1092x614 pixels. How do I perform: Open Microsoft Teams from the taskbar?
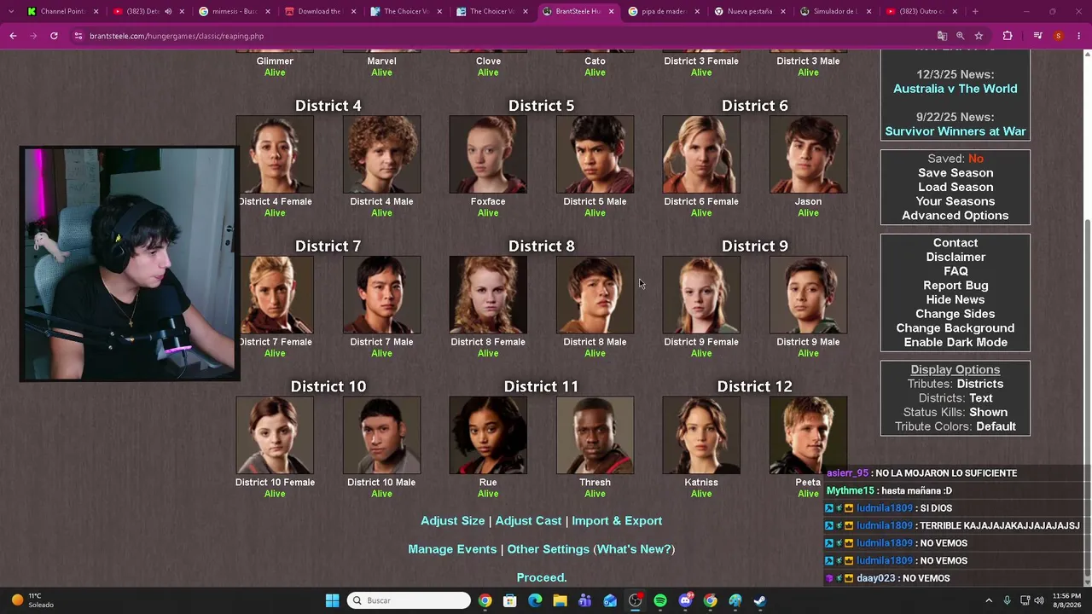(x=585, y=600)
